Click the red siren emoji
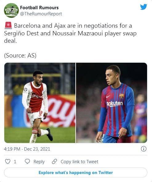Image resolution: width=152 pixels, height=182 pixels. coord(8,26)
